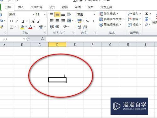Expand the borders dropdown arrow
Image resolution: width=157 pixels, height=118 pixels.
(x=16, y=27)
